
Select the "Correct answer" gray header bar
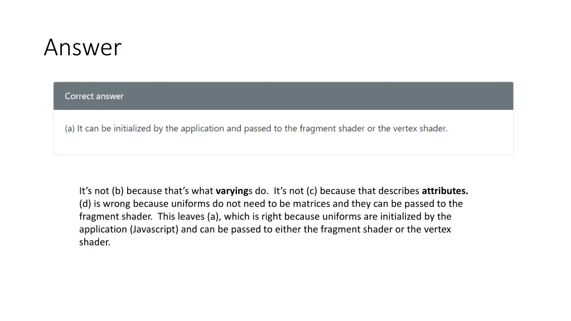tap(283, 96)
